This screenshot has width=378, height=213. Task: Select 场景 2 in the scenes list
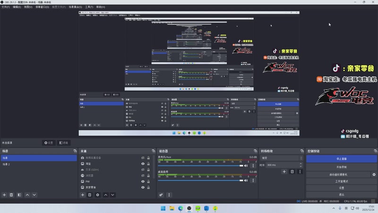(x=39, y=164)
